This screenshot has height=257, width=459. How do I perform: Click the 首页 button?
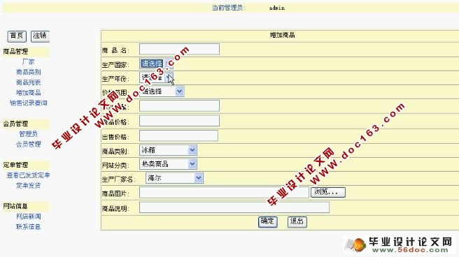(x=17, y=36)
